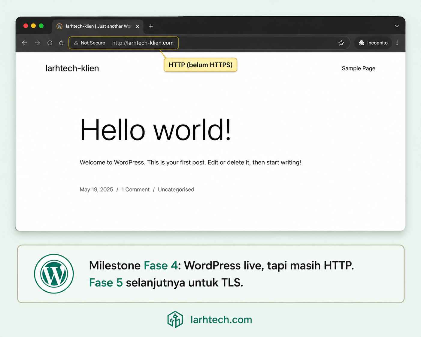Expand the tab search chevron
Image resolution: width=421 pixels, height=337 pixels.
pyautogui.click(x=397, y=26)
